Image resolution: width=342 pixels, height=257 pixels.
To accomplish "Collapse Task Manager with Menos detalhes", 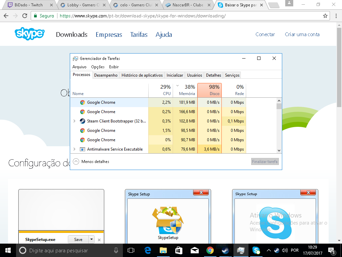I will pos(91,162).
